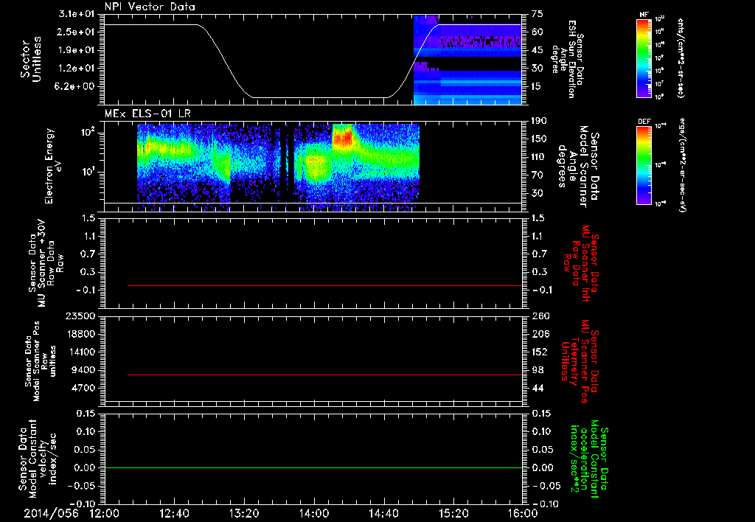Image resolution: width=755 pixels, height=522 pixels.
Task: Click the 'Electron Energy eV' axis label
Action: [x=53, y=166]
